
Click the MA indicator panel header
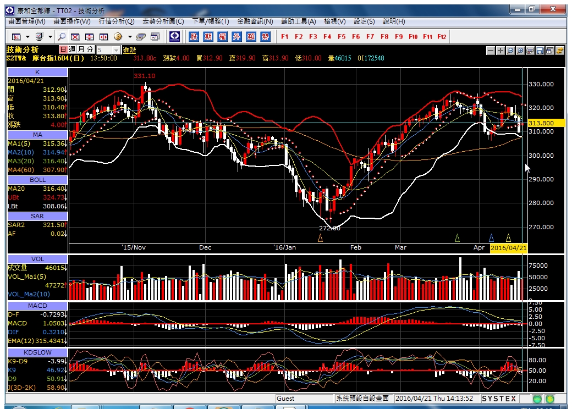coord(37,135)
